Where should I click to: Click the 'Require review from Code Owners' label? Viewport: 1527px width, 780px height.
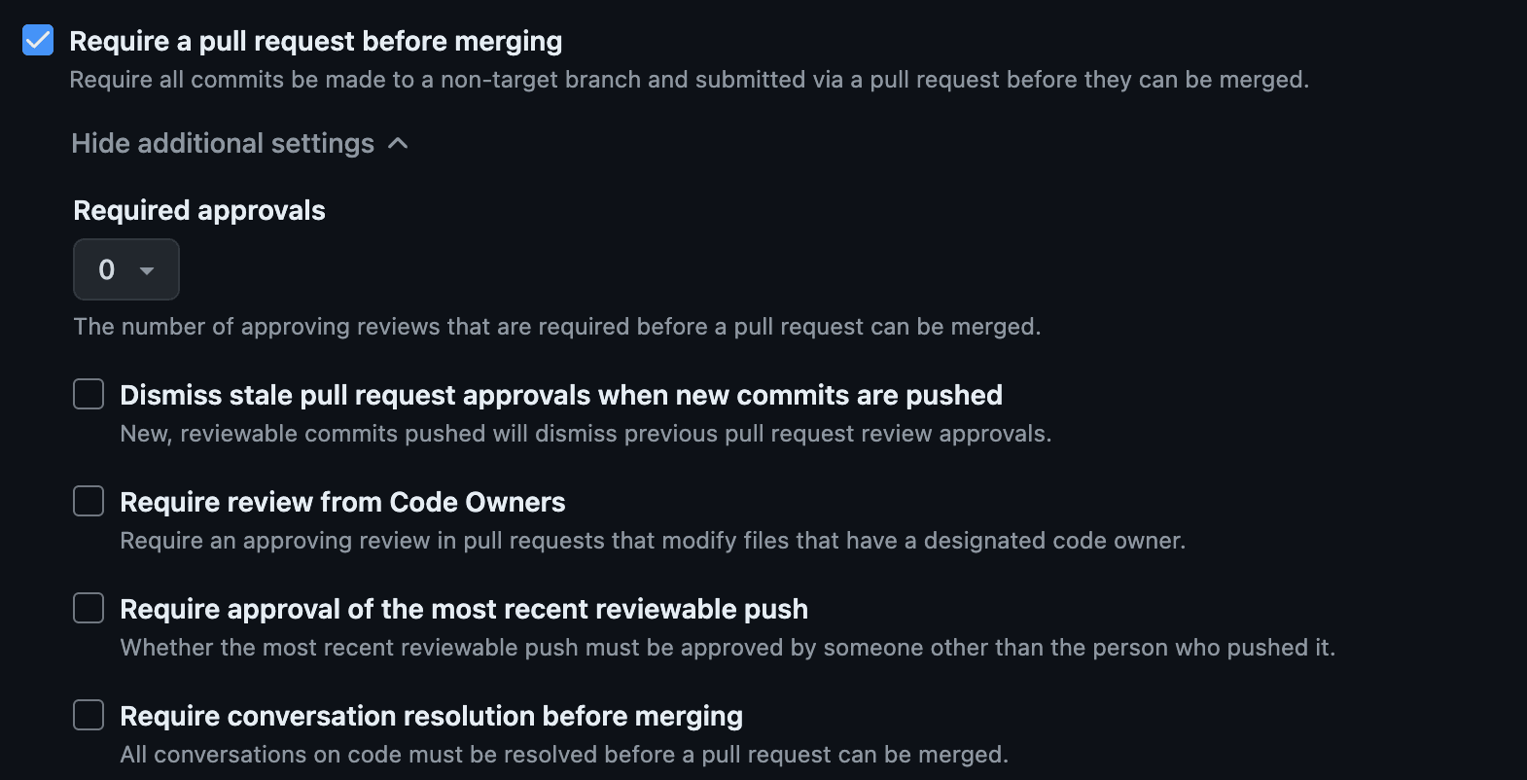pyautogui.click(x=342, y=502)
